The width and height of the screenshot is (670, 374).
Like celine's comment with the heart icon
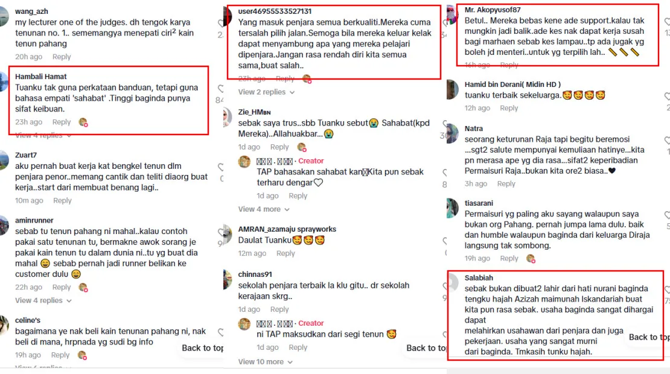pyautogui.click(x=220, y=332)
